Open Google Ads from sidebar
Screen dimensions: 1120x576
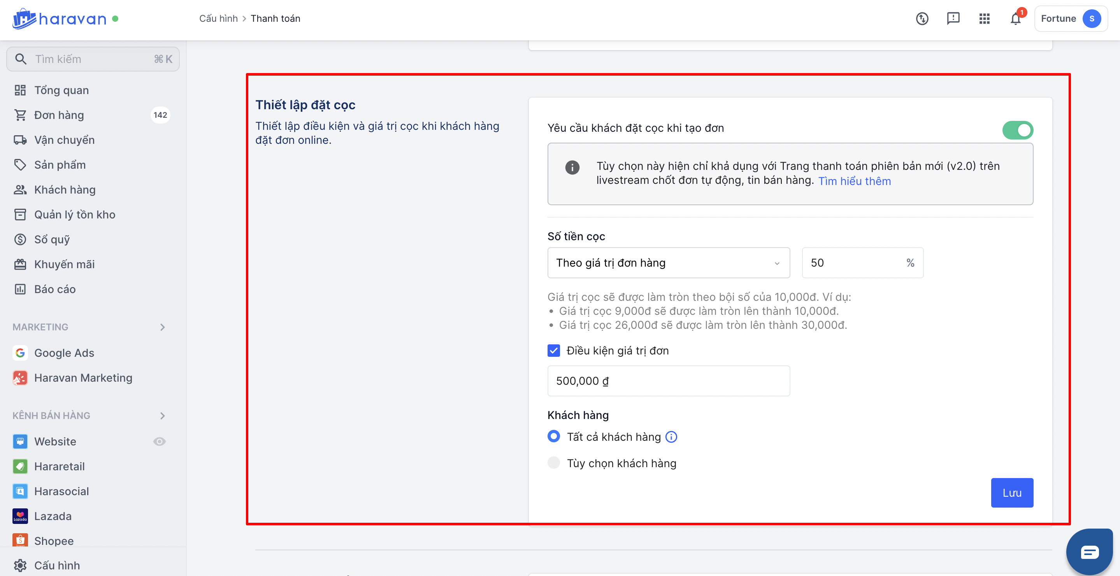(64, 353)
